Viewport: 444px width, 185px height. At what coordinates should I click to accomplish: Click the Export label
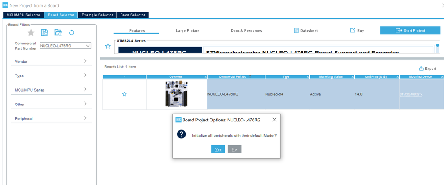430,68
